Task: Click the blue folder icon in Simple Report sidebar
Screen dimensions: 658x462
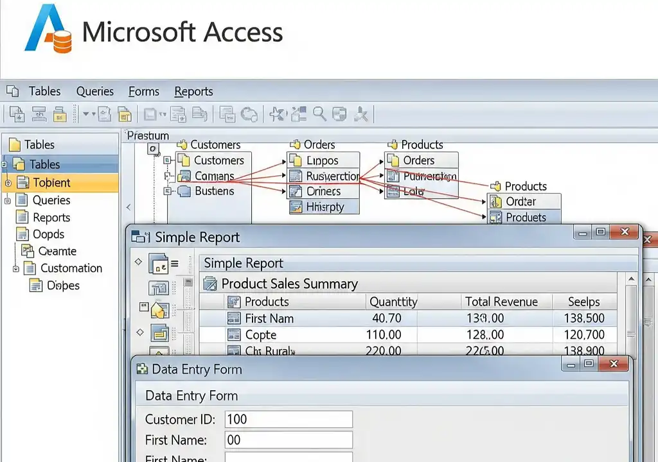Action: click(159, 334)
